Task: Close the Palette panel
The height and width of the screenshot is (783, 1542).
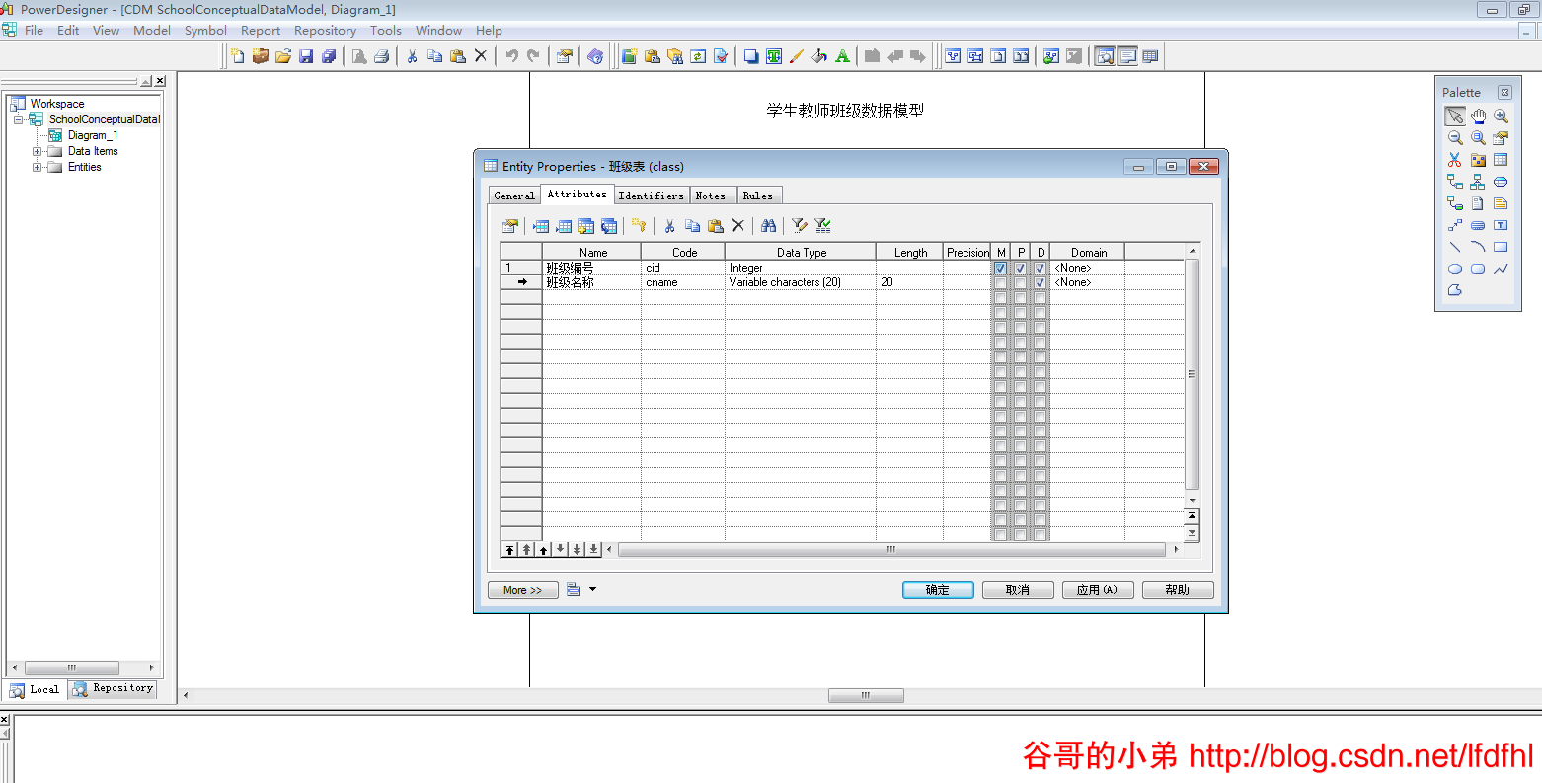Action: pos(1504,93)
